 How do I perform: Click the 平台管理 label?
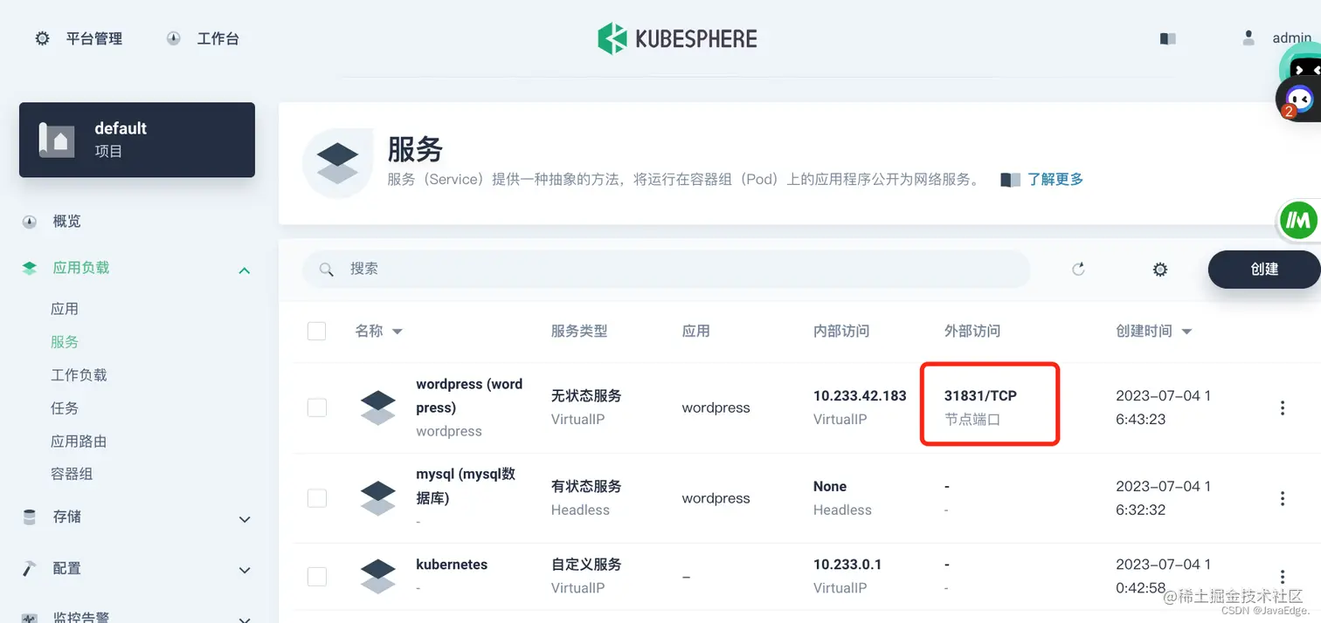94,38
